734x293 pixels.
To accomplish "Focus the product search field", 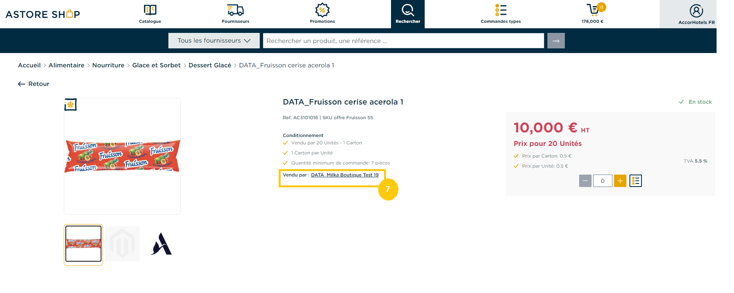I will pos(403,41).
